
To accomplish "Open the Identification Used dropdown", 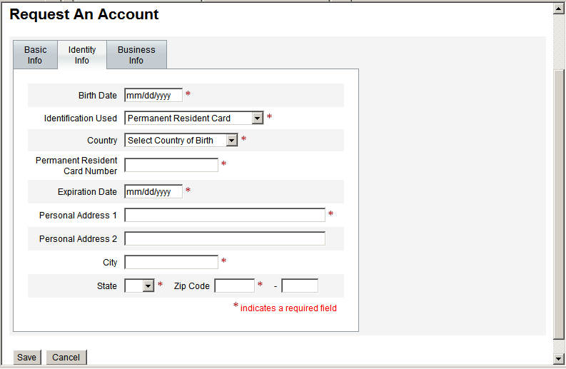I will coord(194,118).
